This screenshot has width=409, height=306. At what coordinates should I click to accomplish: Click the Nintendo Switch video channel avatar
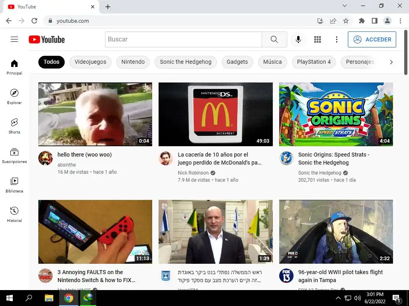pos(46,276)
